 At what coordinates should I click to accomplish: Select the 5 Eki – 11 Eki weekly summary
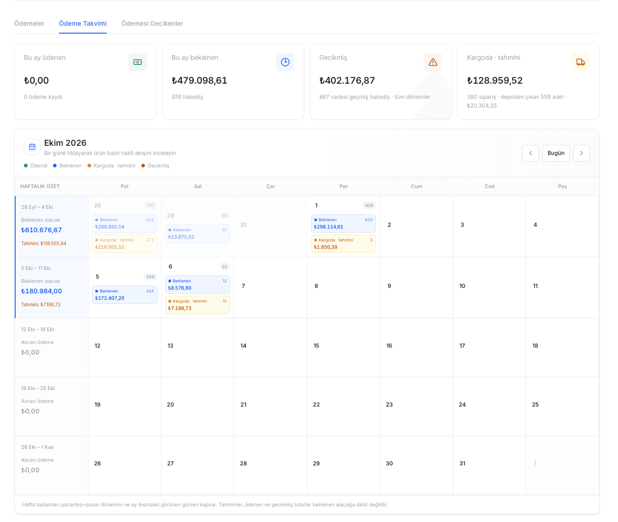click(x=52, y=287)
